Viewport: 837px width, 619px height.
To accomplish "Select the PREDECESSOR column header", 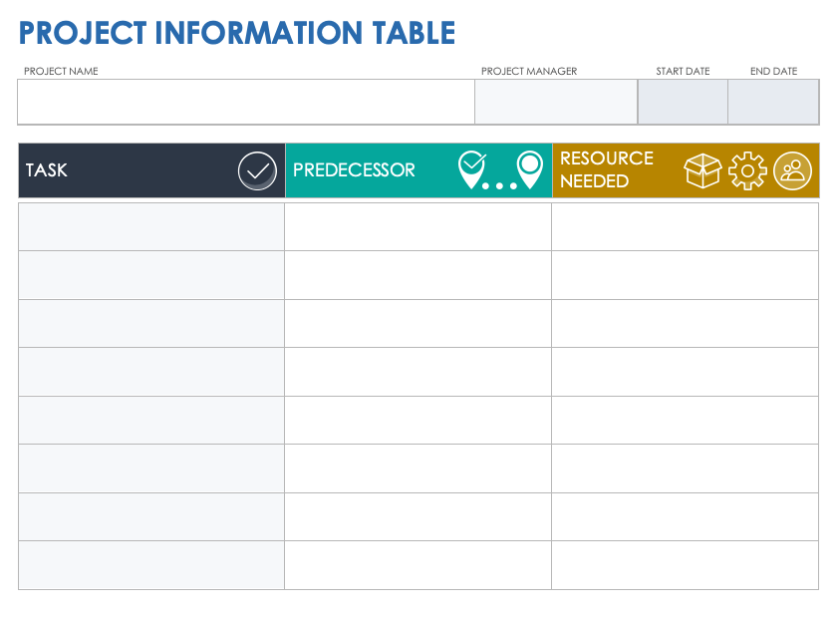I will click(x=354, y=170).
